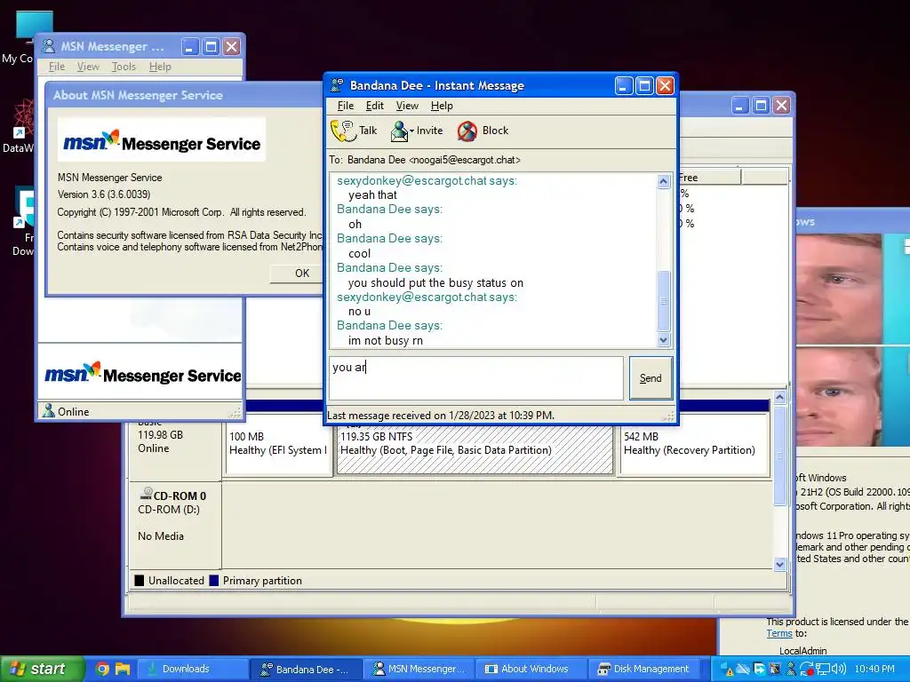Image resolution: width=910 pixels, height=682 pixels.
Task: Click chat message 'im not busy rn'
Action: (x=386, y=341)
